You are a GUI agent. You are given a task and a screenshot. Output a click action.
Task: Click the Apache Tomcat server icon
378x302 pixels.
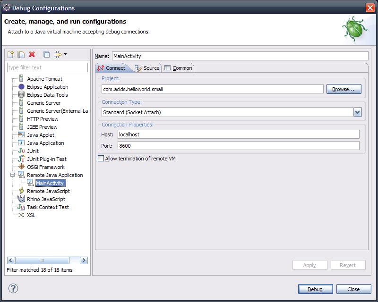[21, 78]
